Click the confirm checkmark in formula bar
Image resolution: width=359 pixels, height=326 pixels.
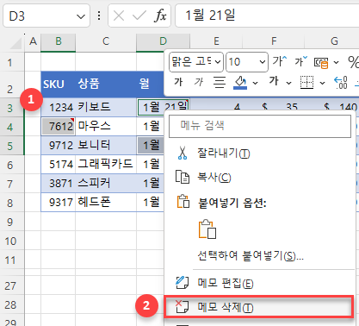click(139, 16)
